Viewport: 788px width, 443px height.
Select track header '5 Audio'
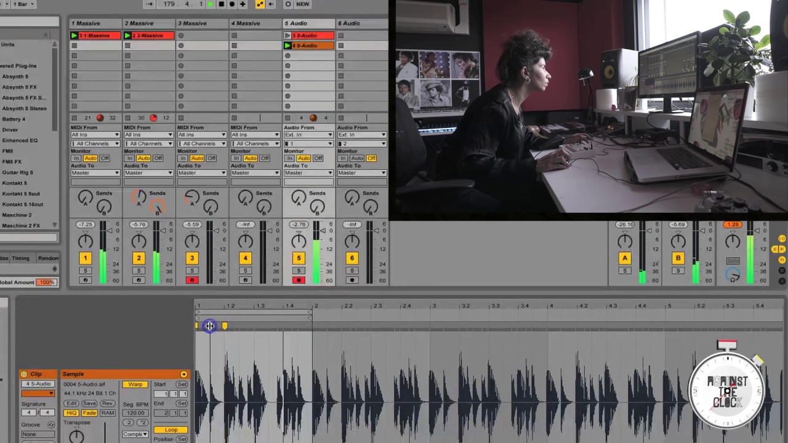click(308, 23)
